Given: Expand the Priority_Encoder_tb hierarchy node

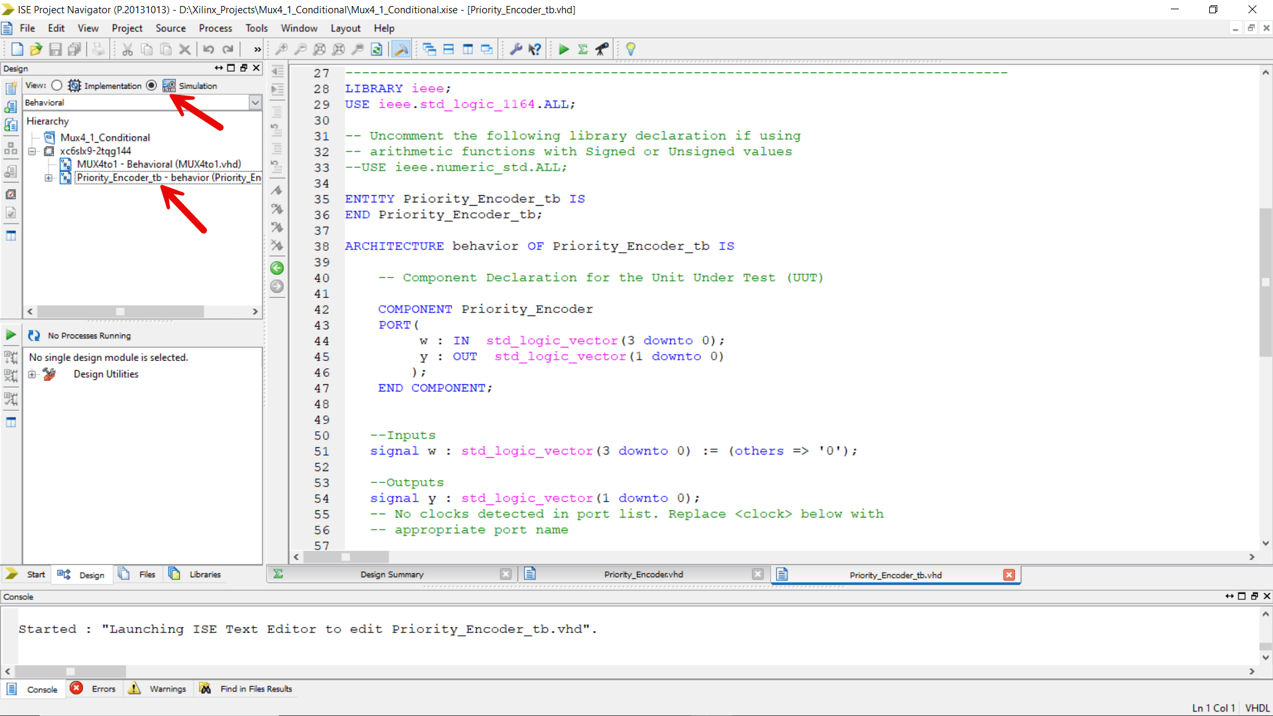Looking at the screenshot, I should (x=47, y=178).
